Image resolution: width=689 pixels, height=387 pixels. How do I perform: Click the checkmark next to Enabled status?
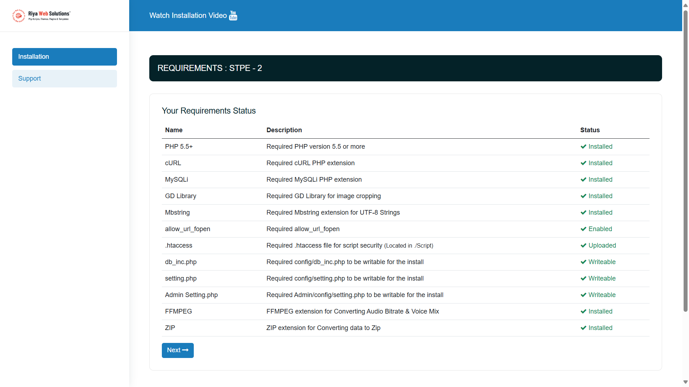583,229
